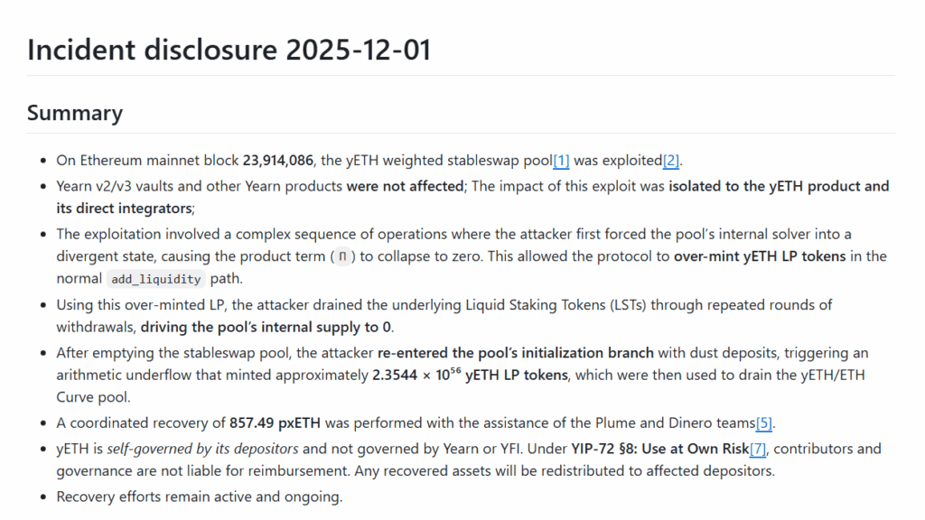The width and height of the screenshot is (925, 520).
Task: Click the words 'Ethereum mainnet block'
Action: [158, 161]
